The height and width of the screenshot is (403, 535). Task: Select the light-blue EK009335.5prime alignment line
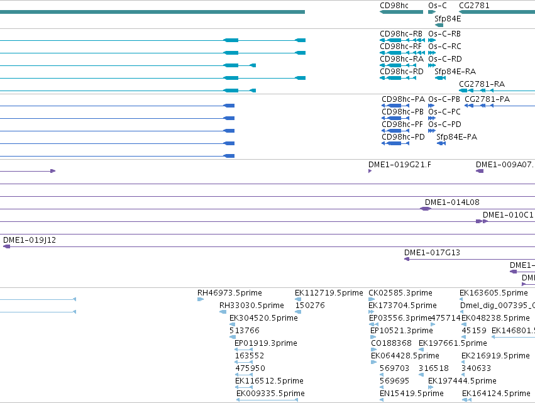coord(267,400)
